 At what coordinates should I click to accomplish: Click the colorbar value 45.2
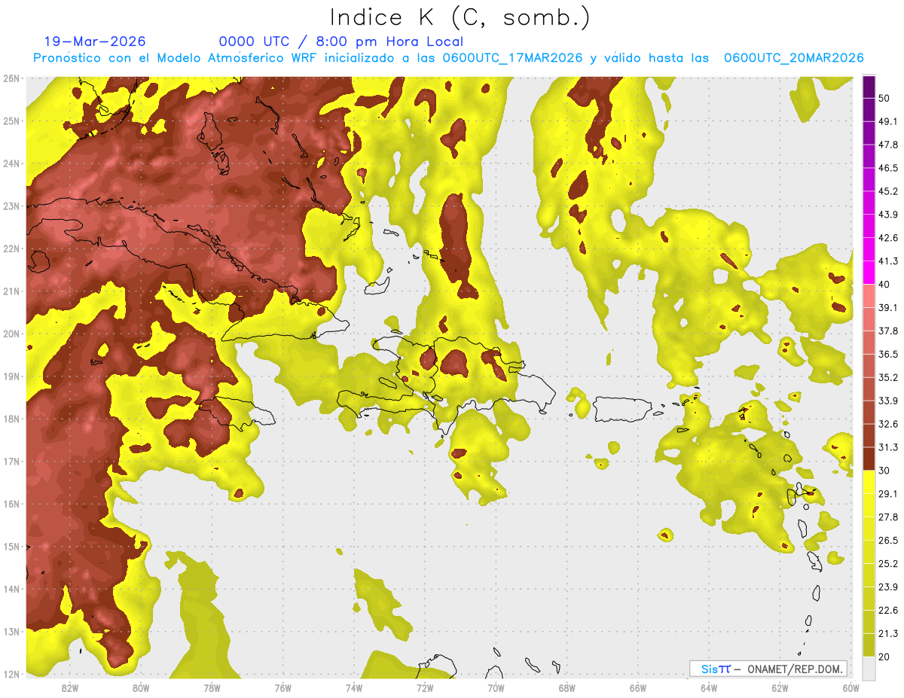coord(888,191)
